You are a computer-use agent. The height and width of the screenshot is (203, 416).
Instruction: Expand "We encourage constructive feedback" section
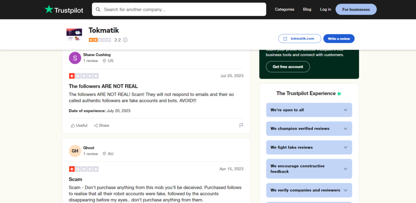(x=309, y=169)
